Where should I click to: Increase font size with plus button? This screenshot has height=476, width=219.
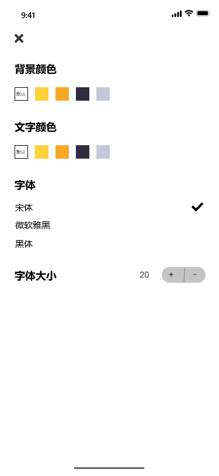(x=173, y=275)
